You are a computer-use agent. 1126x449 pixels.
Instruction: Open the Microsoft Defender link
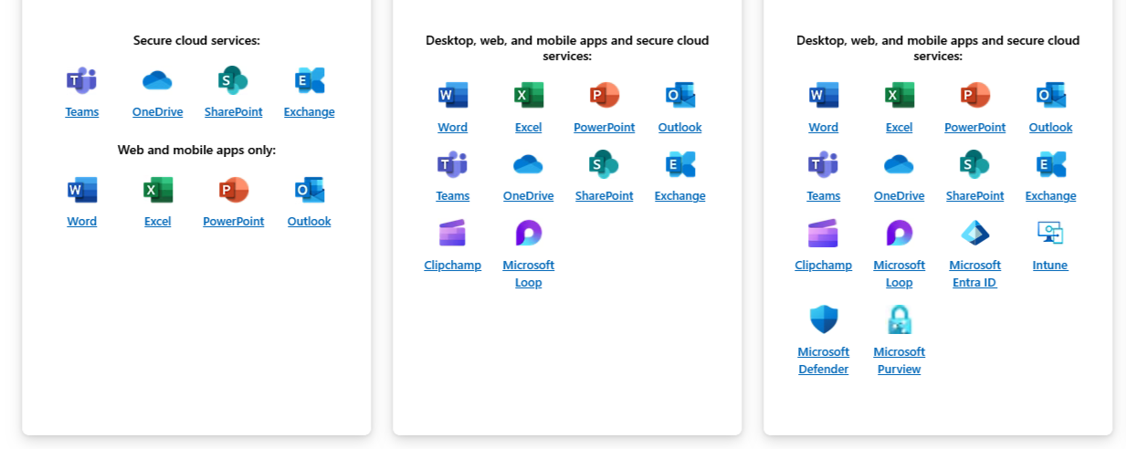tap(824, 360)
